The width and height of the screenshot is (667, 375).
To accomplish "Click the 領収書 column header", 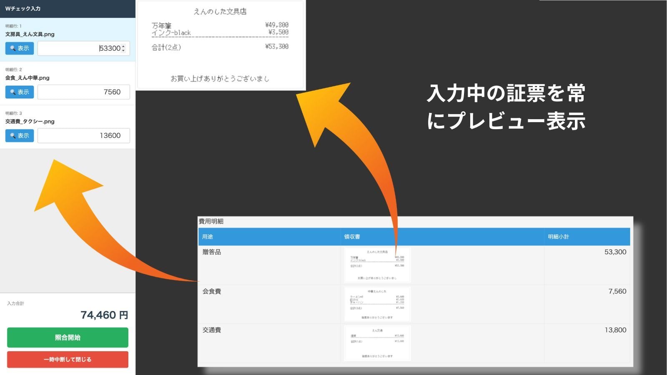I will [x=352, y=237].
